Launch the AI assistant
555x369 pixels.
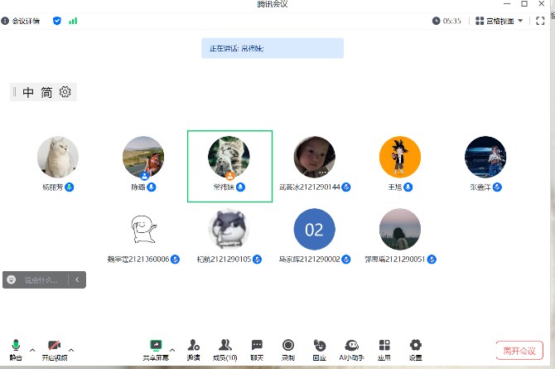(351, 347)
